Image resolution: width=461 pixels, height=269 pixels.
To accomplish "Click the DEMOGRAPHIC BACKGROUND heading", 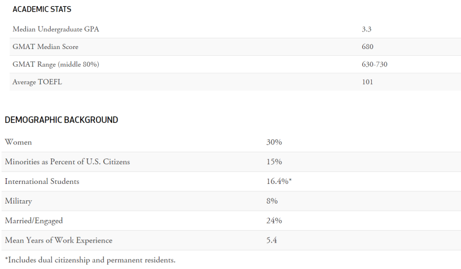I will coord(62,120).
